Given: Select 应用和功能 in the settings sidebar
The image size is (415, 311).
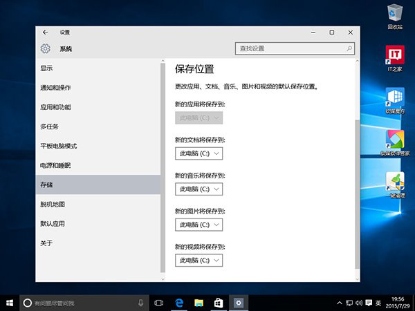Looking at the screenshot, I should (x=55, y=107).
